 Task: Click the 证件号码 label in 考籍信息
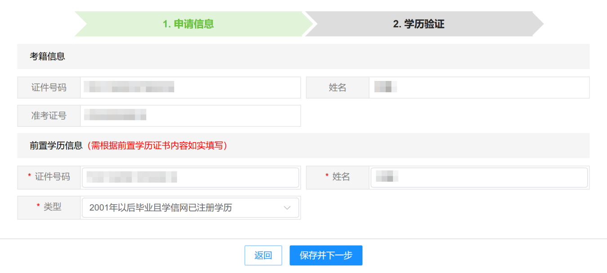(49, 87)
